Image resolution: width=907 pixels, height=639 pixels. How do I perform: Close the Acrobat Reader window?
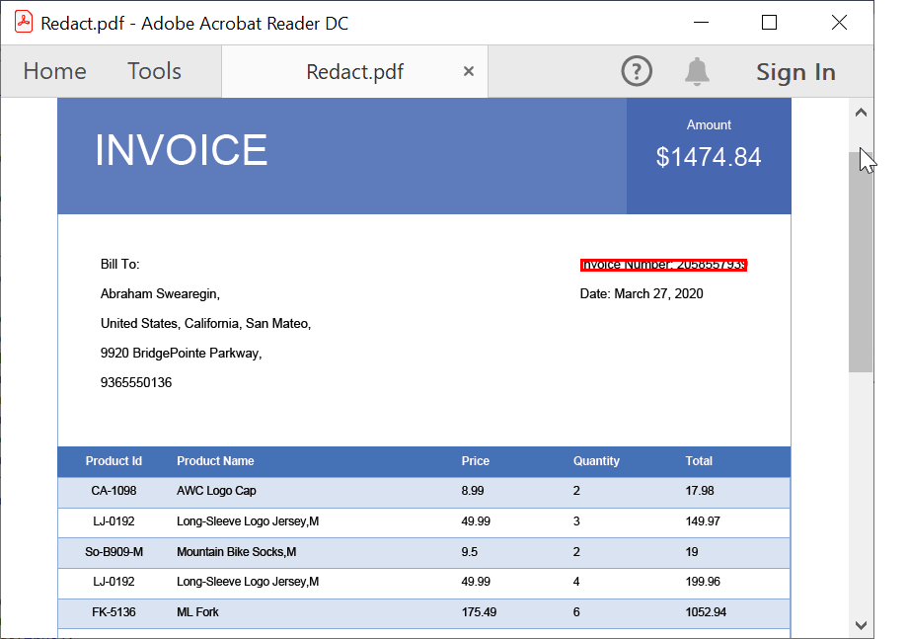pos(839,23)
